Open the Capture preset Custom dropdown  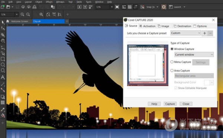tap(186, 33)
